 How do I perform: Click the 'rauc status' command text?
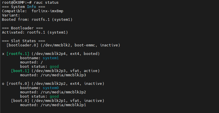(46, 3)
